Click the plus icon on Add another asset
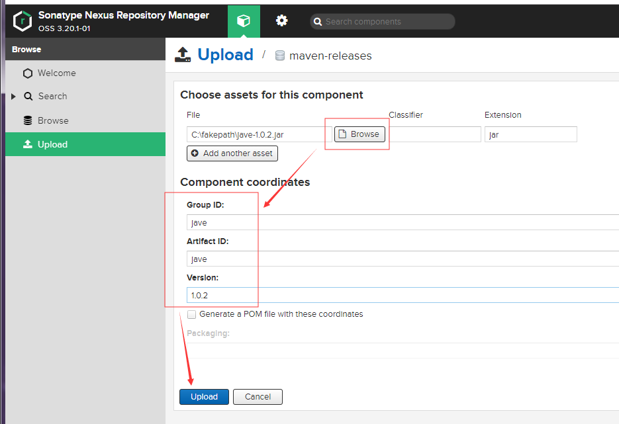The width and height of the screenshot is (619, 424). [195, 153]
